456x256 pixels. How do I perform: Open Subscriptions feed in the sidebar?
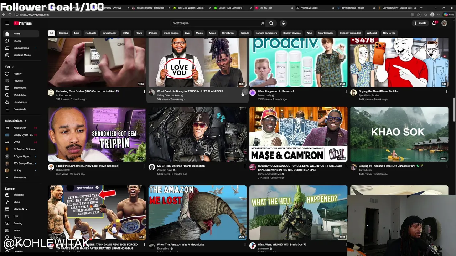[x=21, y=48]
